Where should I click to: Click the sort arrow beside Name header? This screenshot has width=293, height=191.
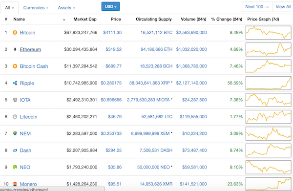point(64,20)
